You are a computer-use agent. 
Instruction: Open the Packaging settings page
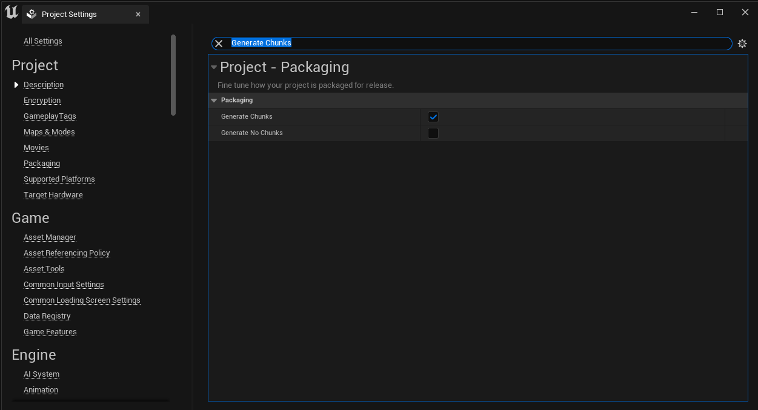[x=41, y=163]
